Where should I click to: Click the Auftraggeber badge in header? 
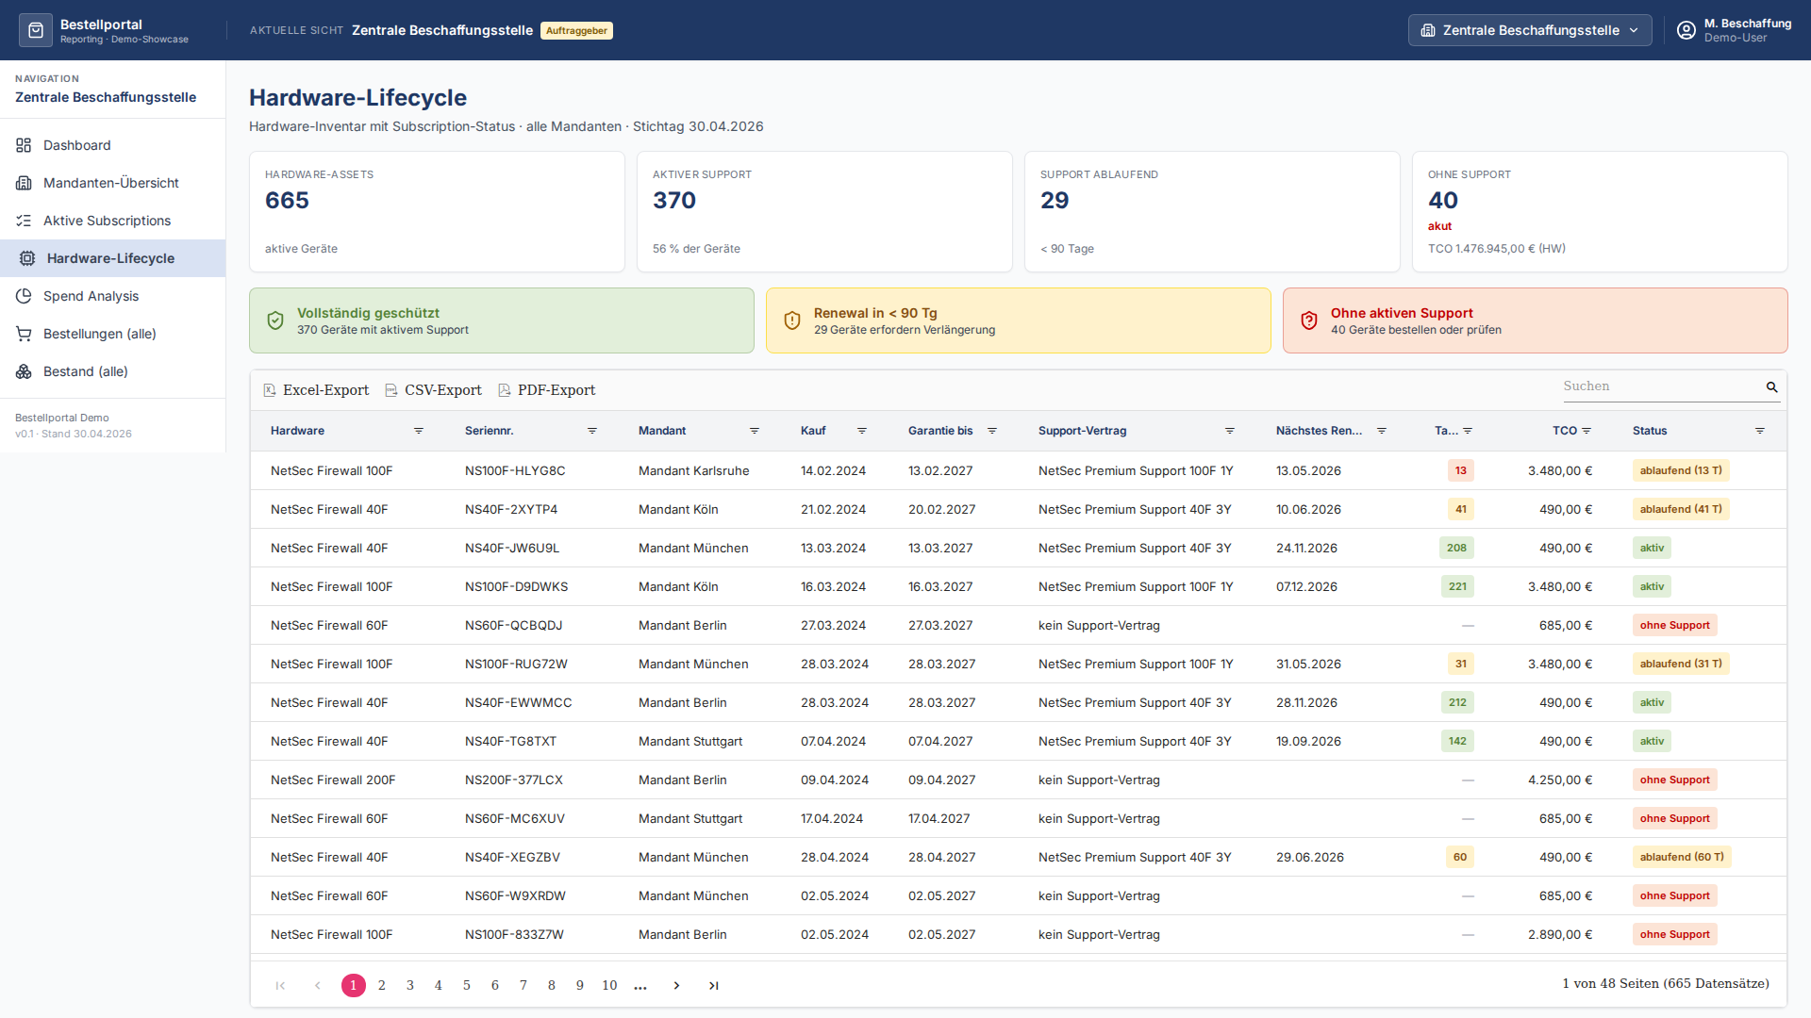pyautogui.click(x=576, y=31)
